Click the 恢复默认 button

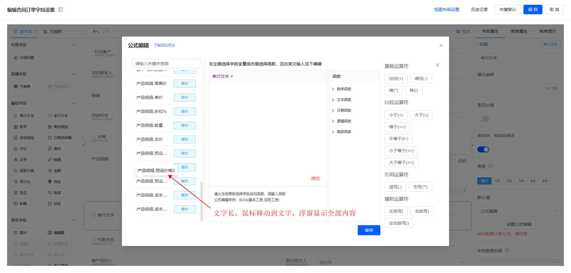[508, 10]
